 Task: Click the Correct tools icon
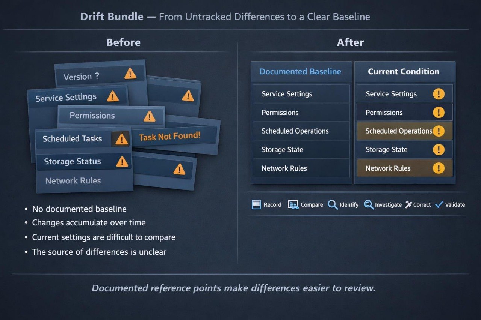point(408,204)
